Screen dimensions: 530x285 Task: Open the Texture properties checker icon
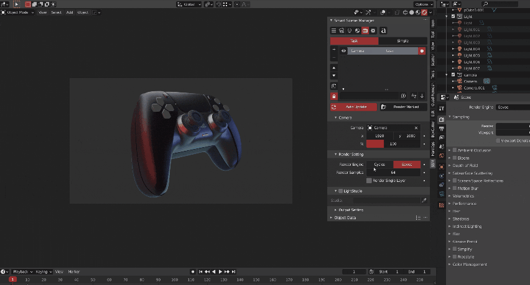point(442,205)
